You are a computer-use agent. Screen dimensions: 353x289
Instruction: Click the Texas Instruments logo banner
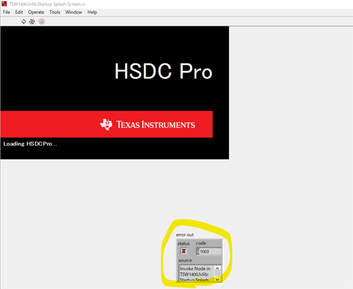click(x=107, y=124)
